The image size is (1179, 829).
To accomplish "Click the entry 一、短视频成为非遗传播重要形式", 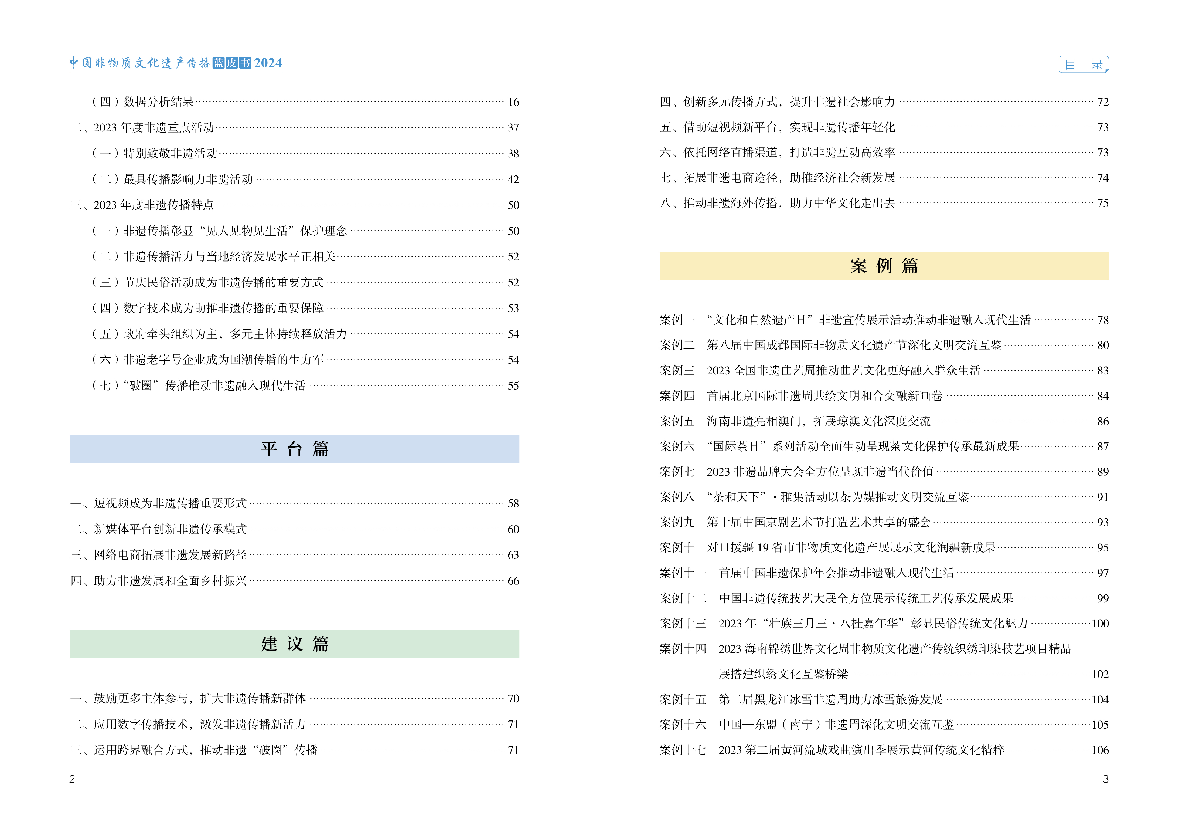I will [x=295, y=503].
